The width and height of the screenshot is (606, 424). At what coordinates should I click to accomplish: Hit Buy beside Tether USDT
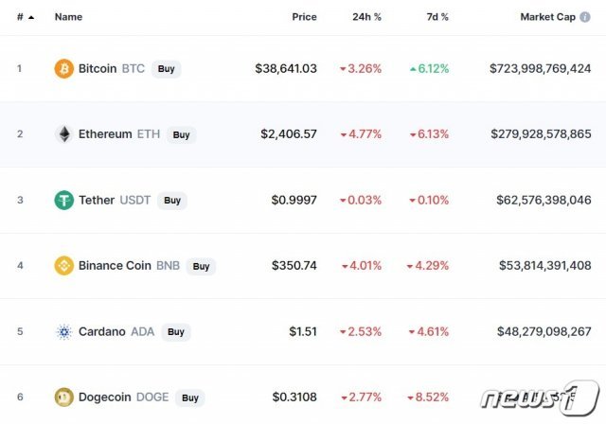[x=171, y=201]
